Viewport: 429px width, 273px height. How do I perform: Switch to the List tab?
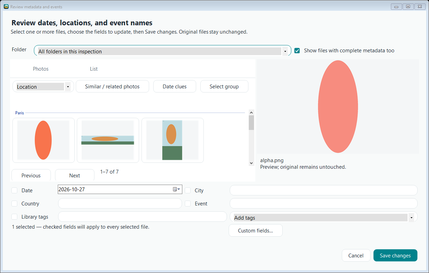point(94,69)
